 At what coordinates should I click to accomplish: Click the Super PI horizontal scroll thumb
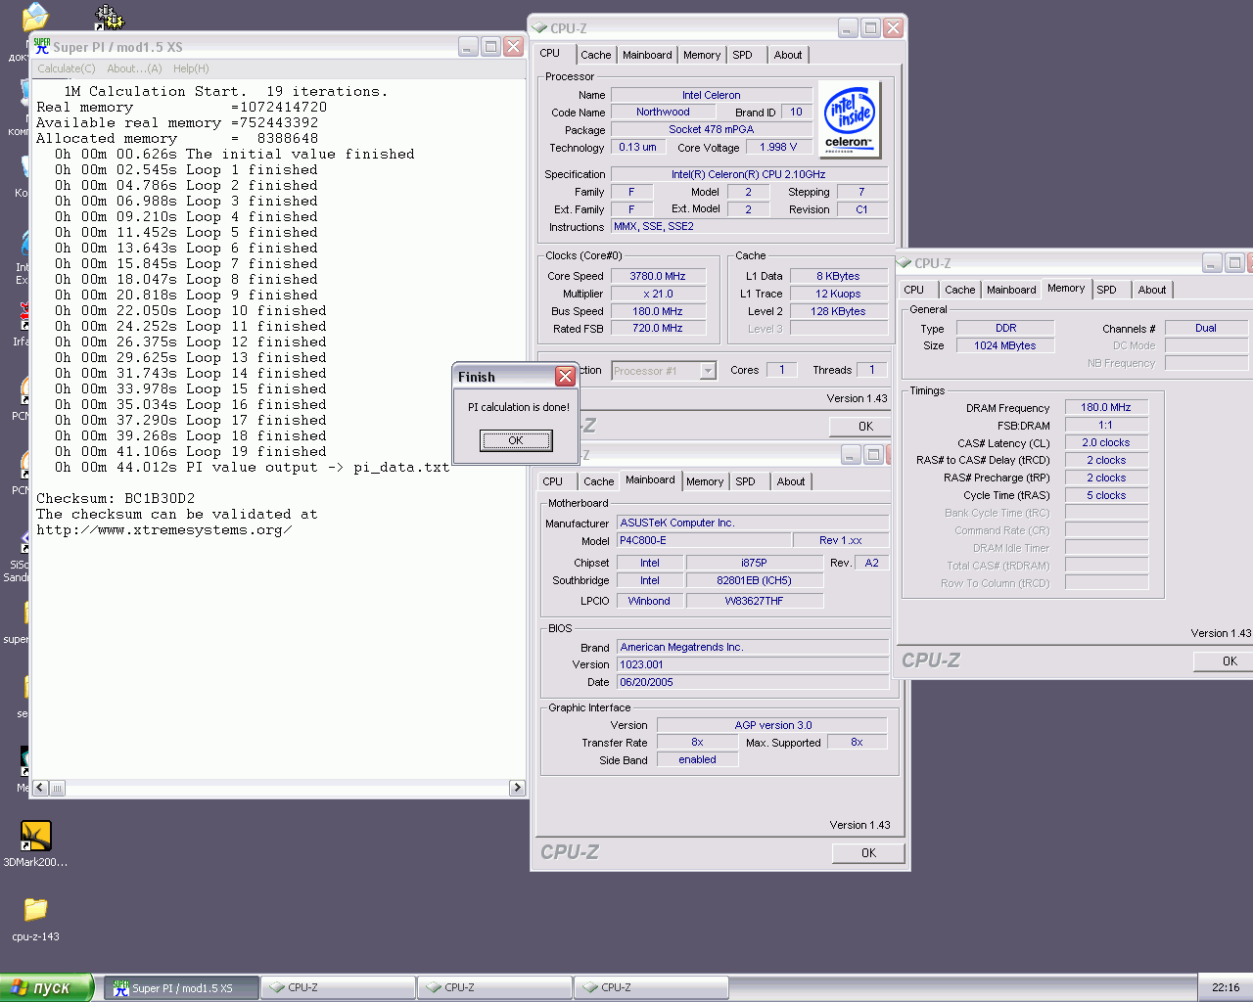coord(58,788)
